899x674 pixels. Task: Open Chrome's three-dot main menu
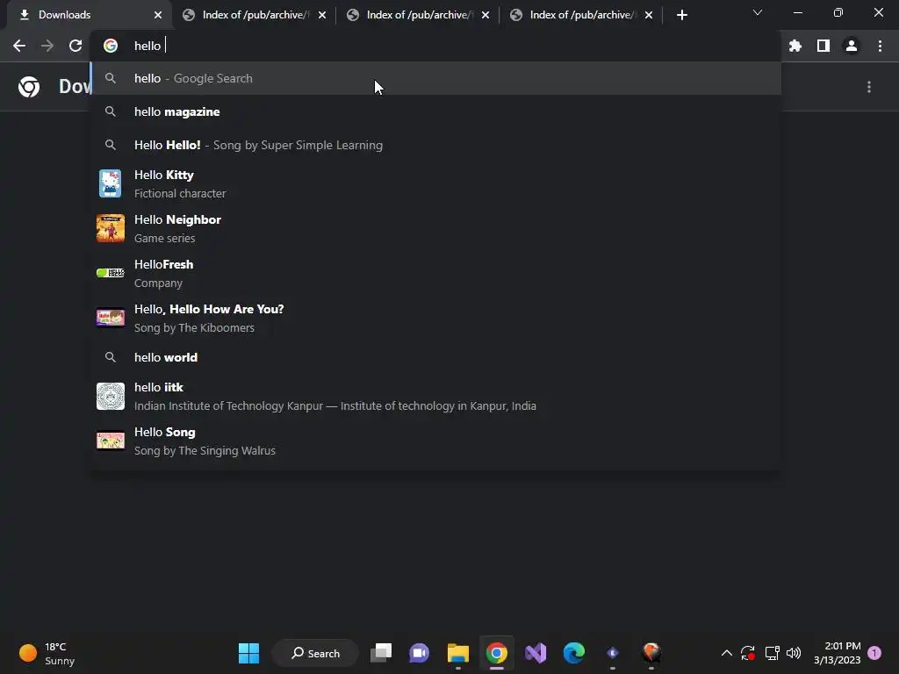(x=880, y=46)
